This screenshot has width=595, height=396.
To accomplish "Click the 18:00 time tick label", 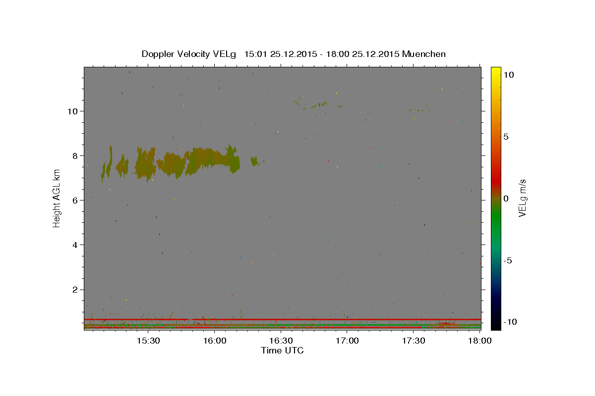I will tap(479, 341).
